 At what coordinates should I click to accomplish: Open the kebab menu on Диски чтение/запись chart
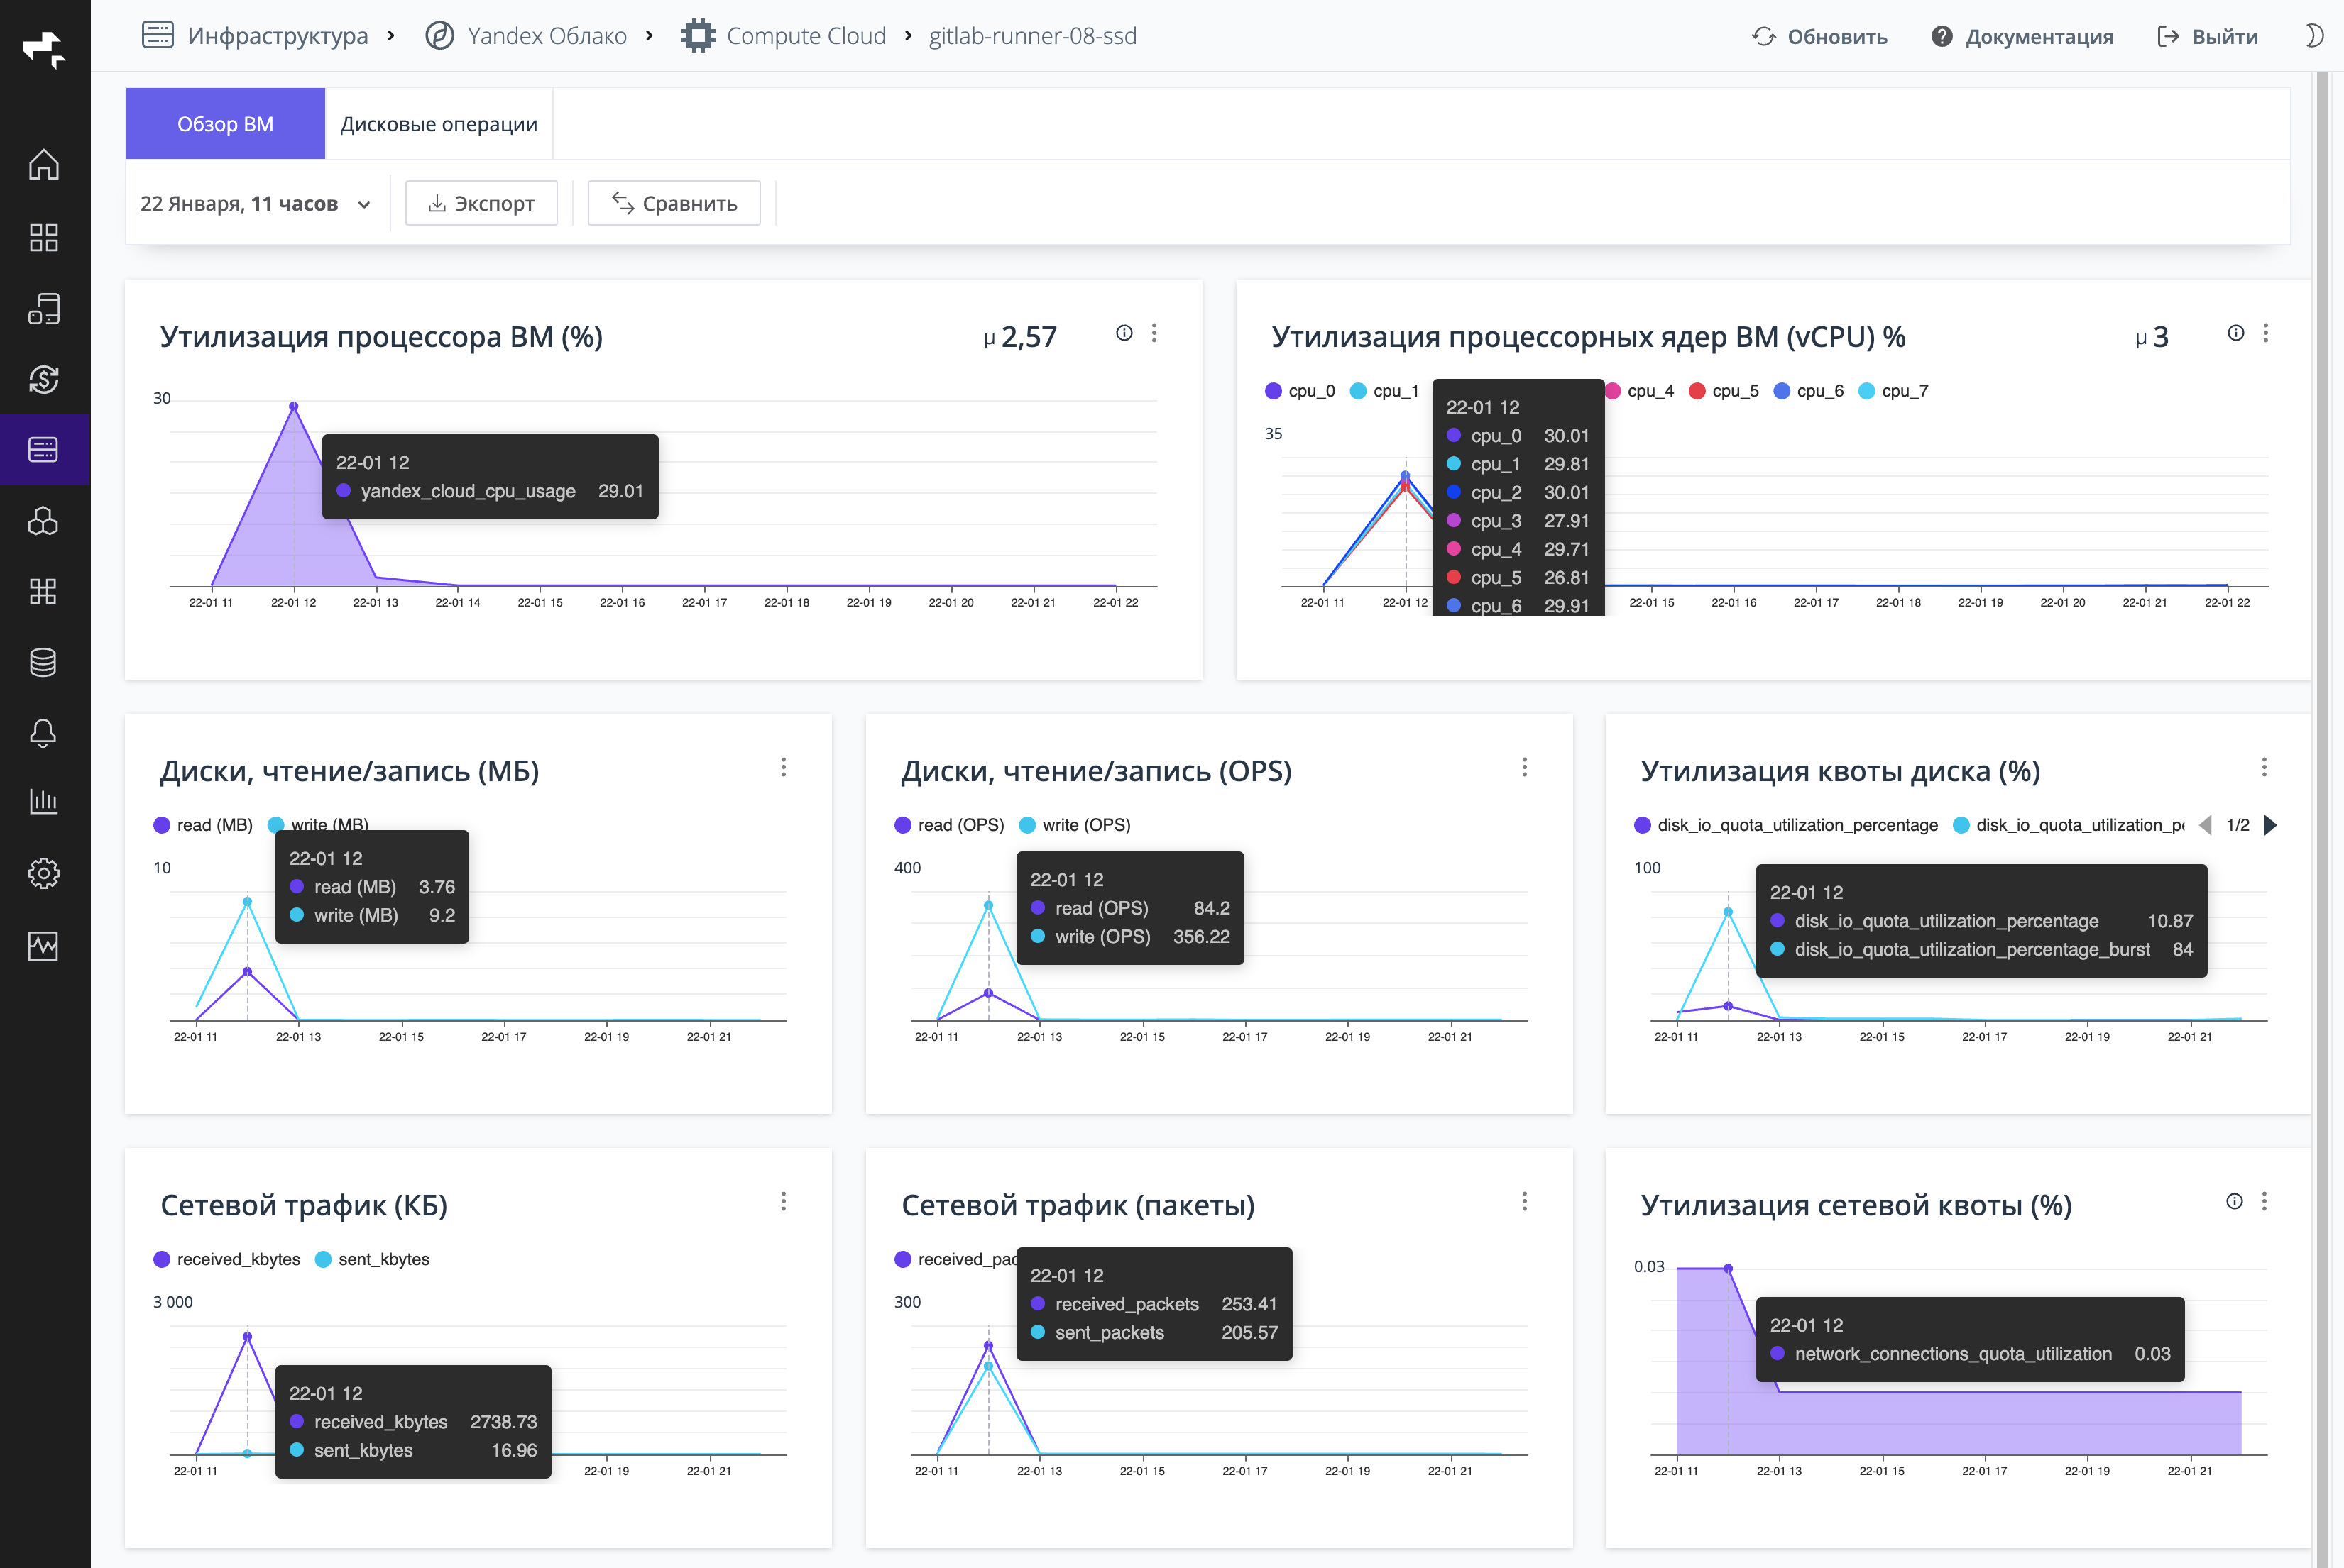tap(783, 767)
